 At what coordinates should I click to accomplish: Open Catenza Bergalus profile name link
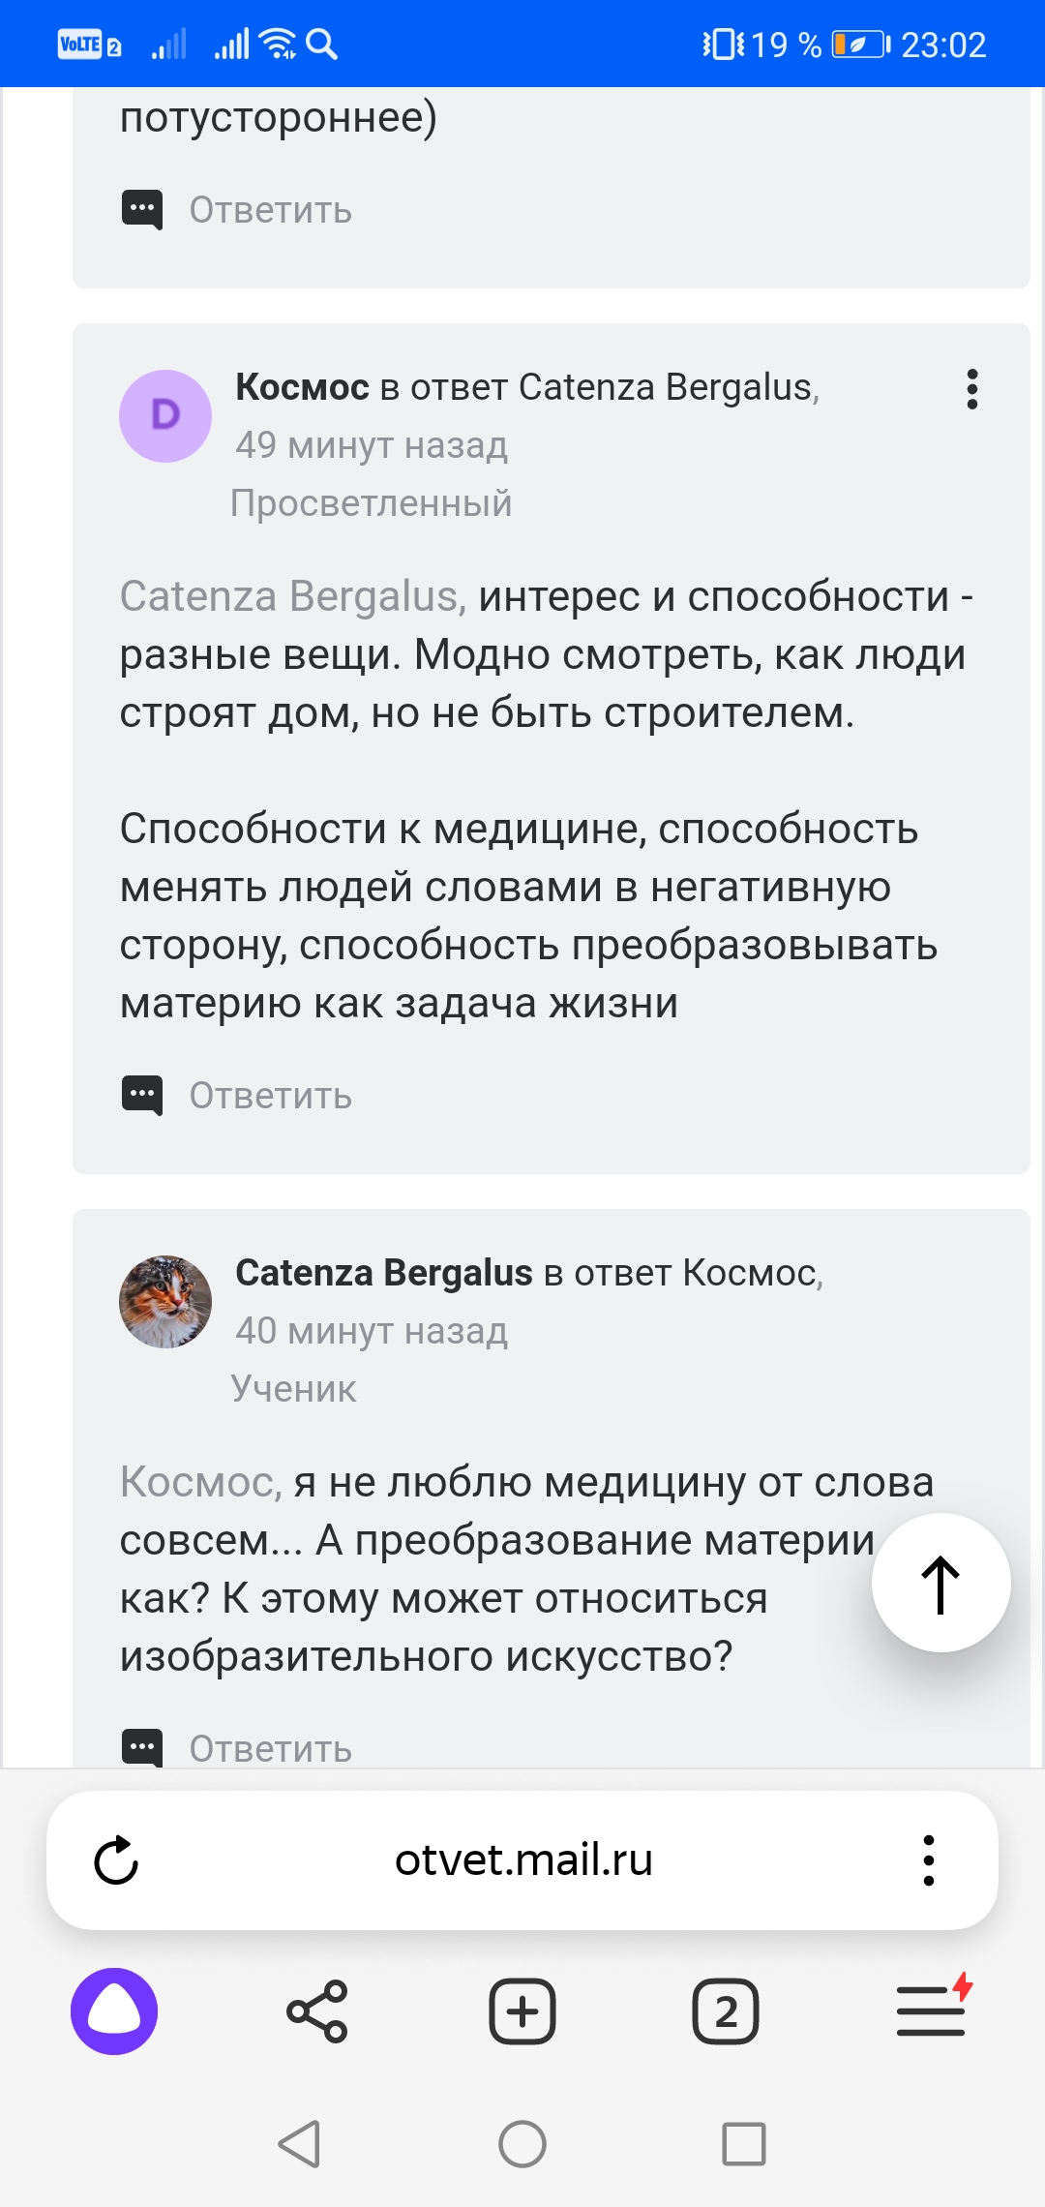[x=384, y=1273]
